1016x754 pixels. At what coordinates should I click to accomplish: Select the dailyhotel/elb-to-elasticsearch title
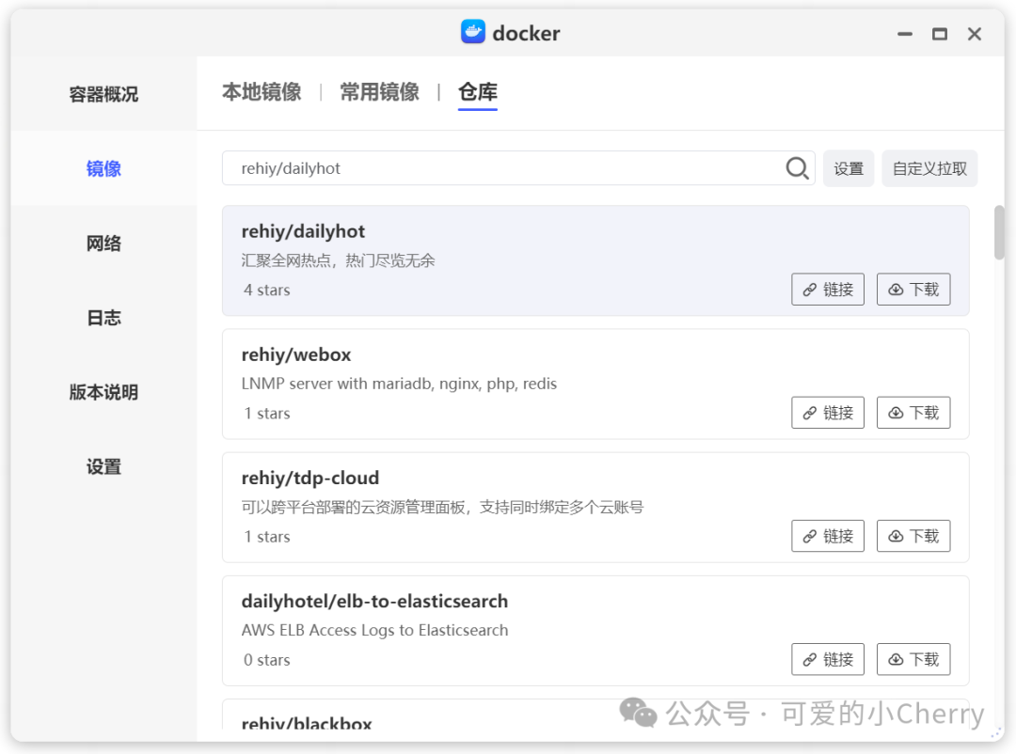pyautogui.click(x=374, y=602)
